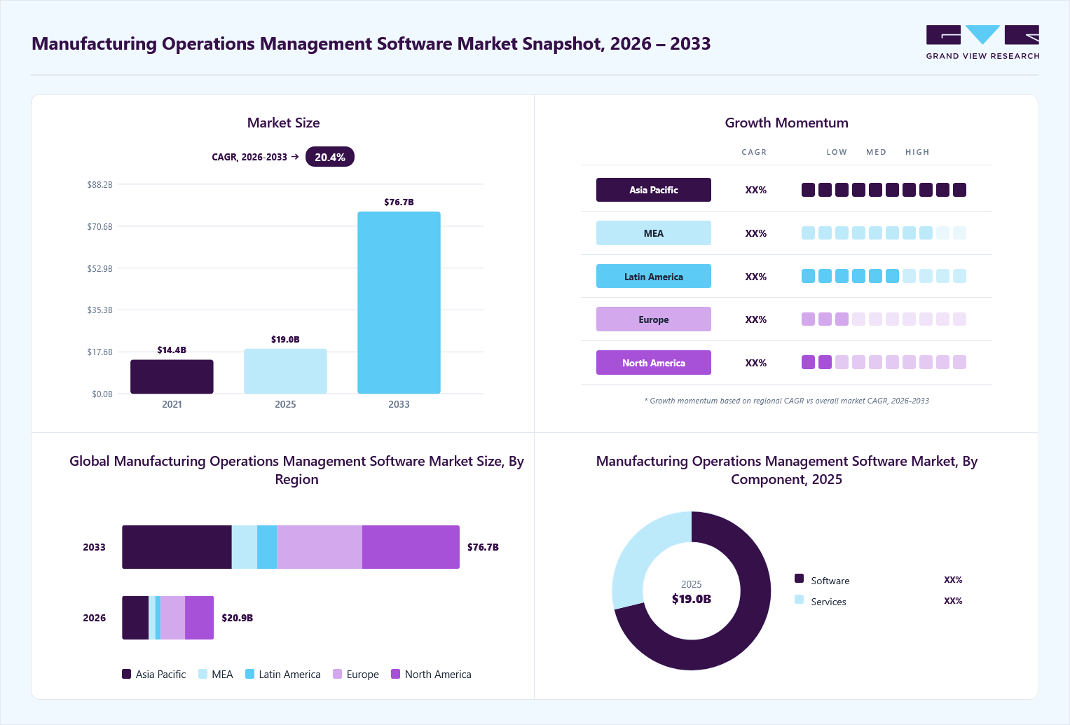This screenshot has height=725, width=1070.
Task: Select the 20.4% CAGR badge
Action: point(330,157)
